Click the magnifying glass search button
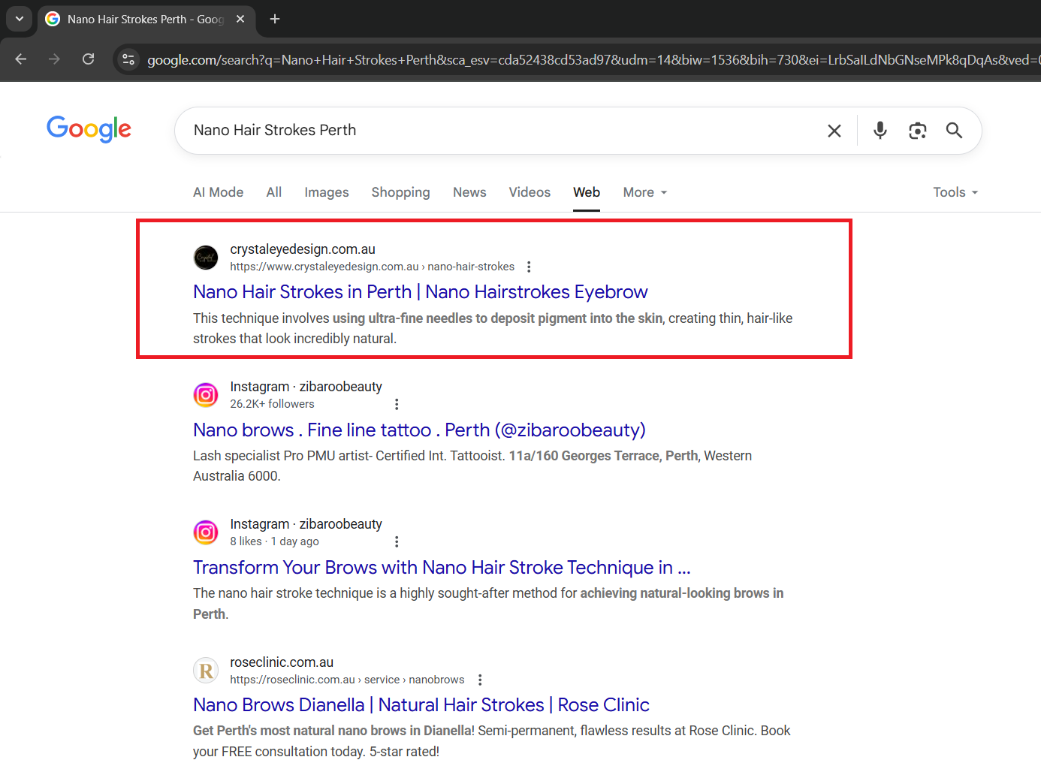The image size is (1041, 766). [x=954, y=131]
